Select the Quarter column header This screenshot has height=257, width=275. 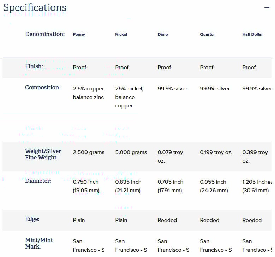click(x=207, y=34)
